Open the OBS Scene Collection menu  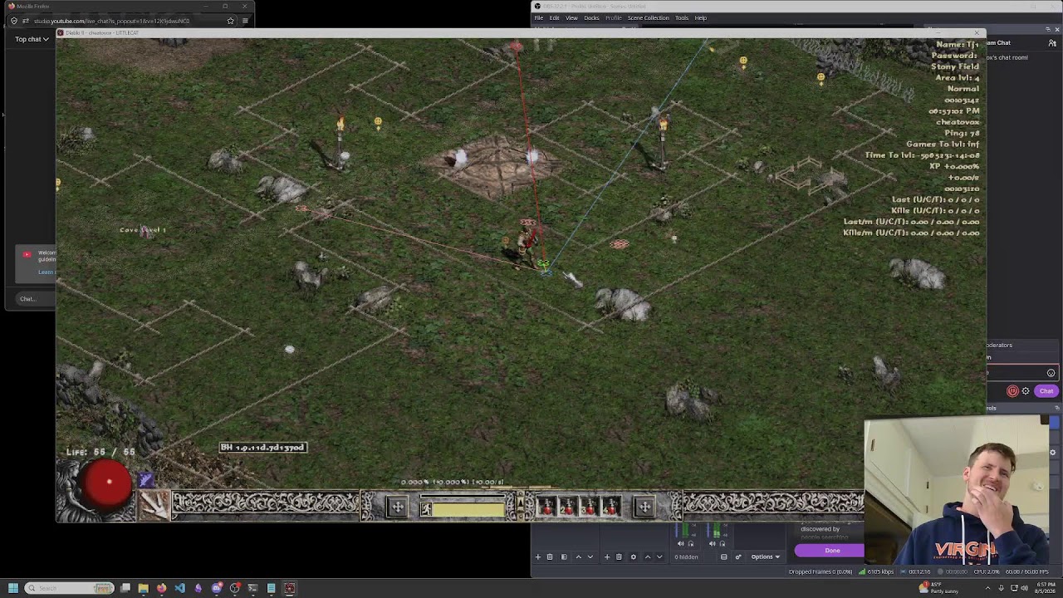648,17
